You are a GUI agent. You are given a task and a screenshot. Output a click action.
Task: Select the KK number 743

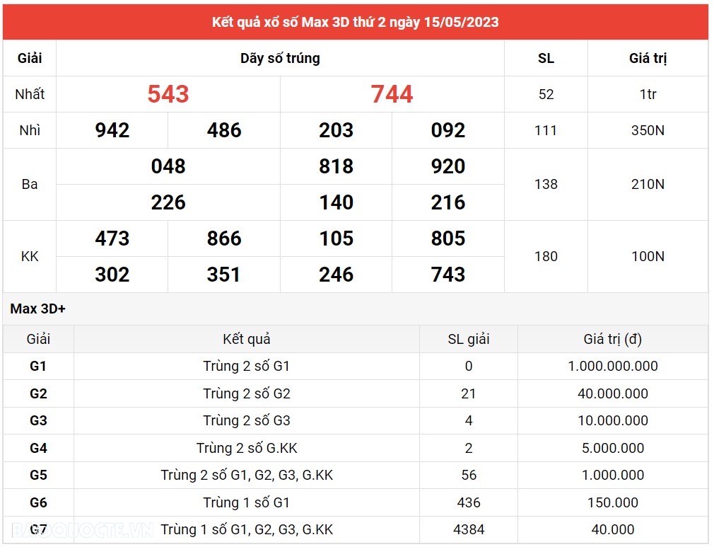[448, 275]
